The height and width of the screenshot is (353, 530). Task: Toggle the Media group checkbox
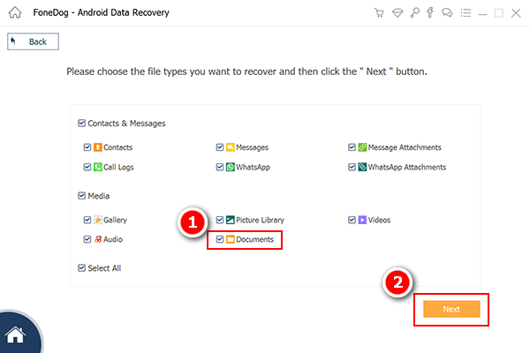82,196
